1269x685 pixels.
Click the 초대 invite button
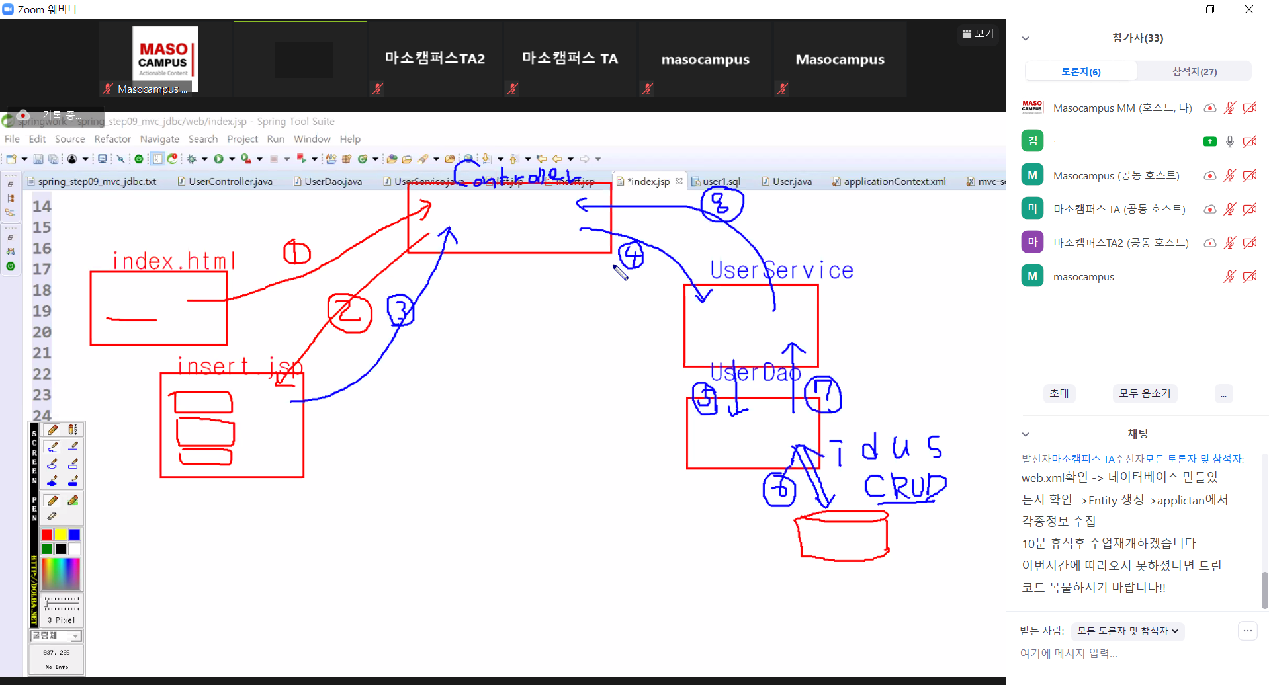(1059, 393)
